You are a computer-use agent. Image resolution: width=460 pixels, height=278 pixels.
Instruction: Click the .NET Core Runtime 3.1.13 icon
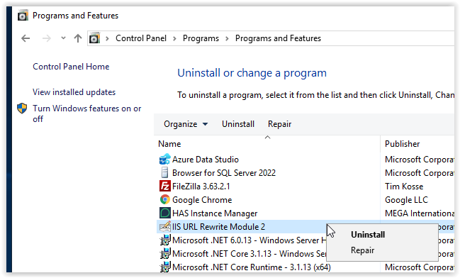tap(165, 267)
